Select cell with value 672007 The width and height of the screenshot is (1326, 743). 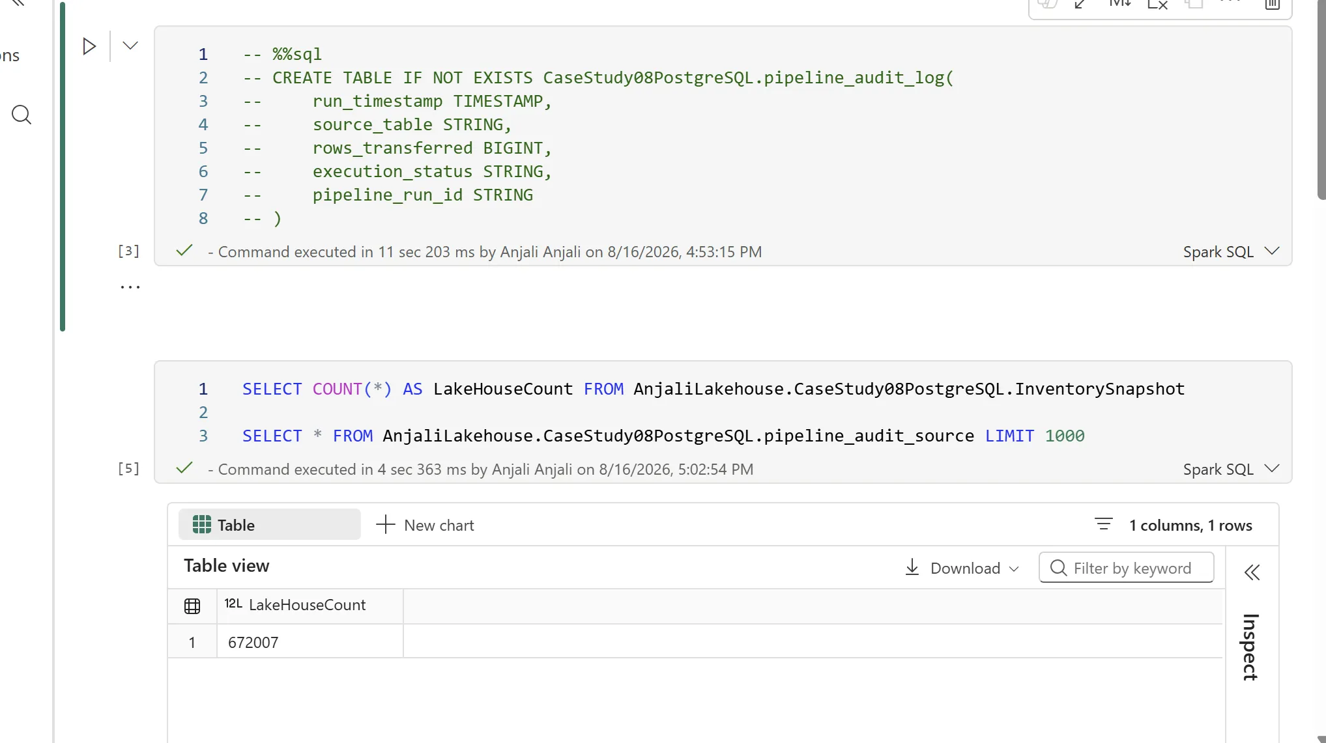[x=310, y=642]
